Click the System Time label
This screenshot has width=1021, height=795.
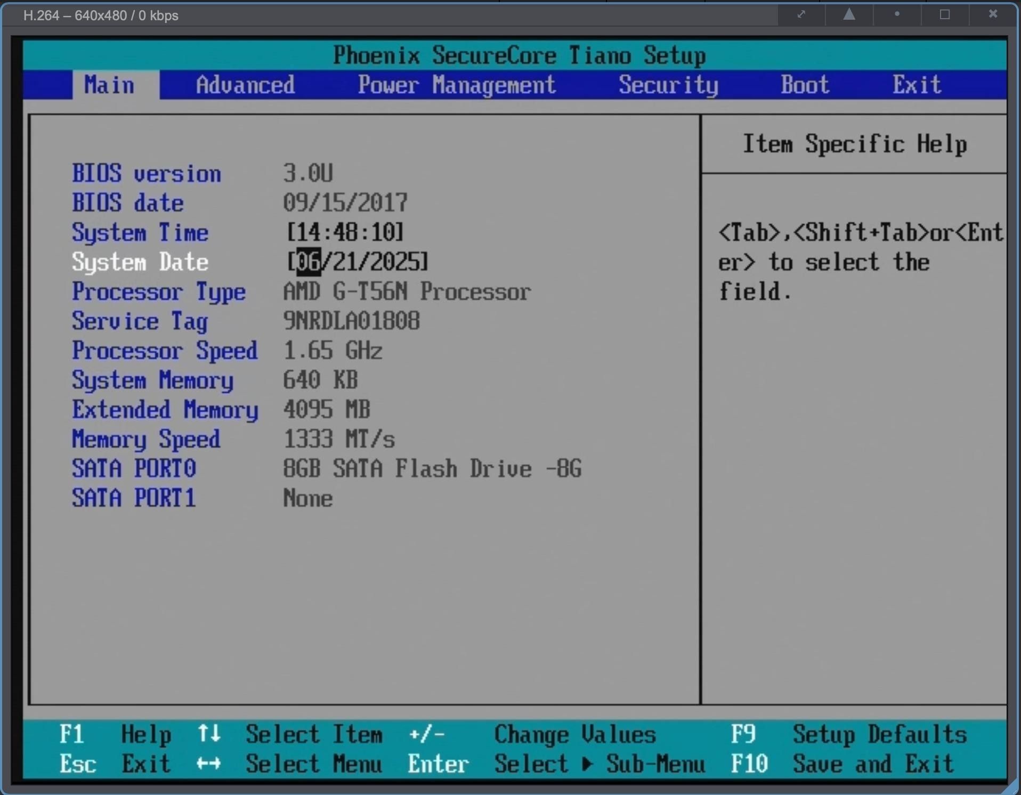[140, 233]
